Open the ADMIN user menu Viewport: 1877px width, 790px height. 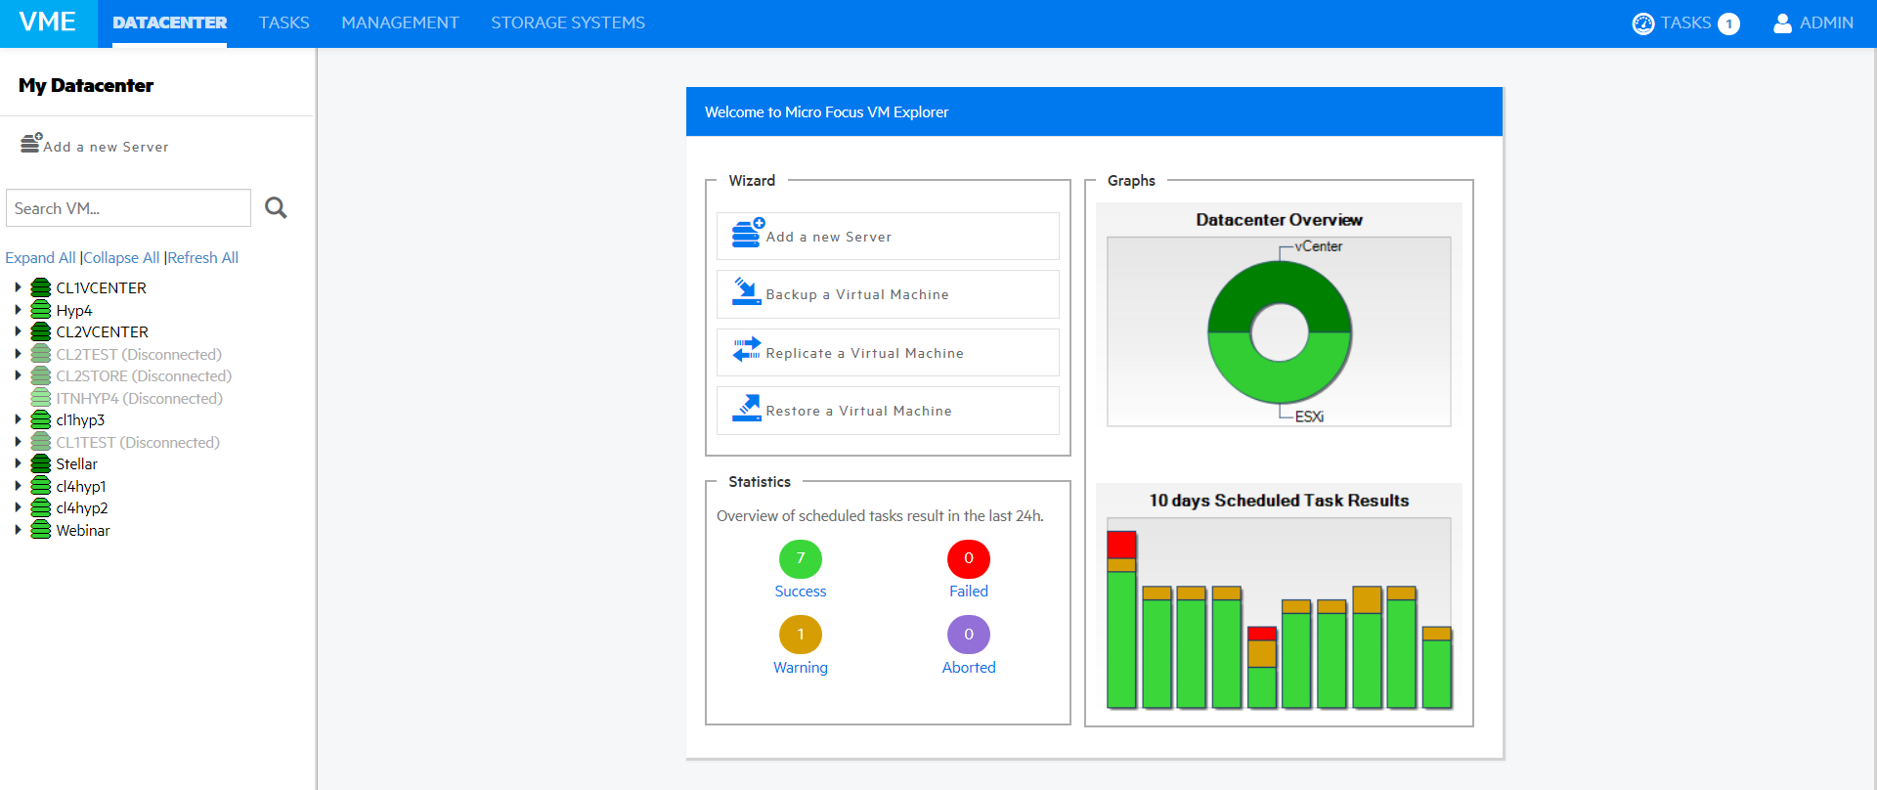(1813, 22)
